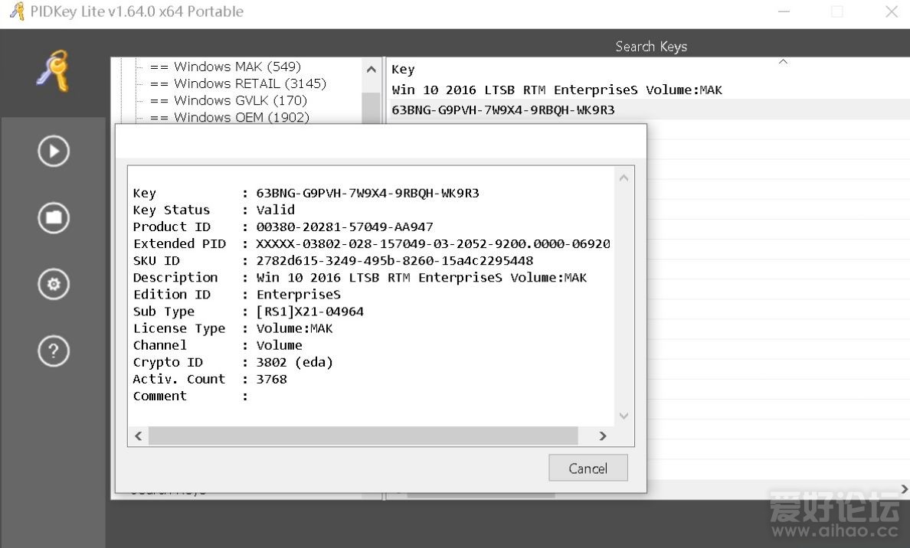Select Windows OEM (1902) tree item
Viewport: 910px width, 548px height.
tap(230, 117)
